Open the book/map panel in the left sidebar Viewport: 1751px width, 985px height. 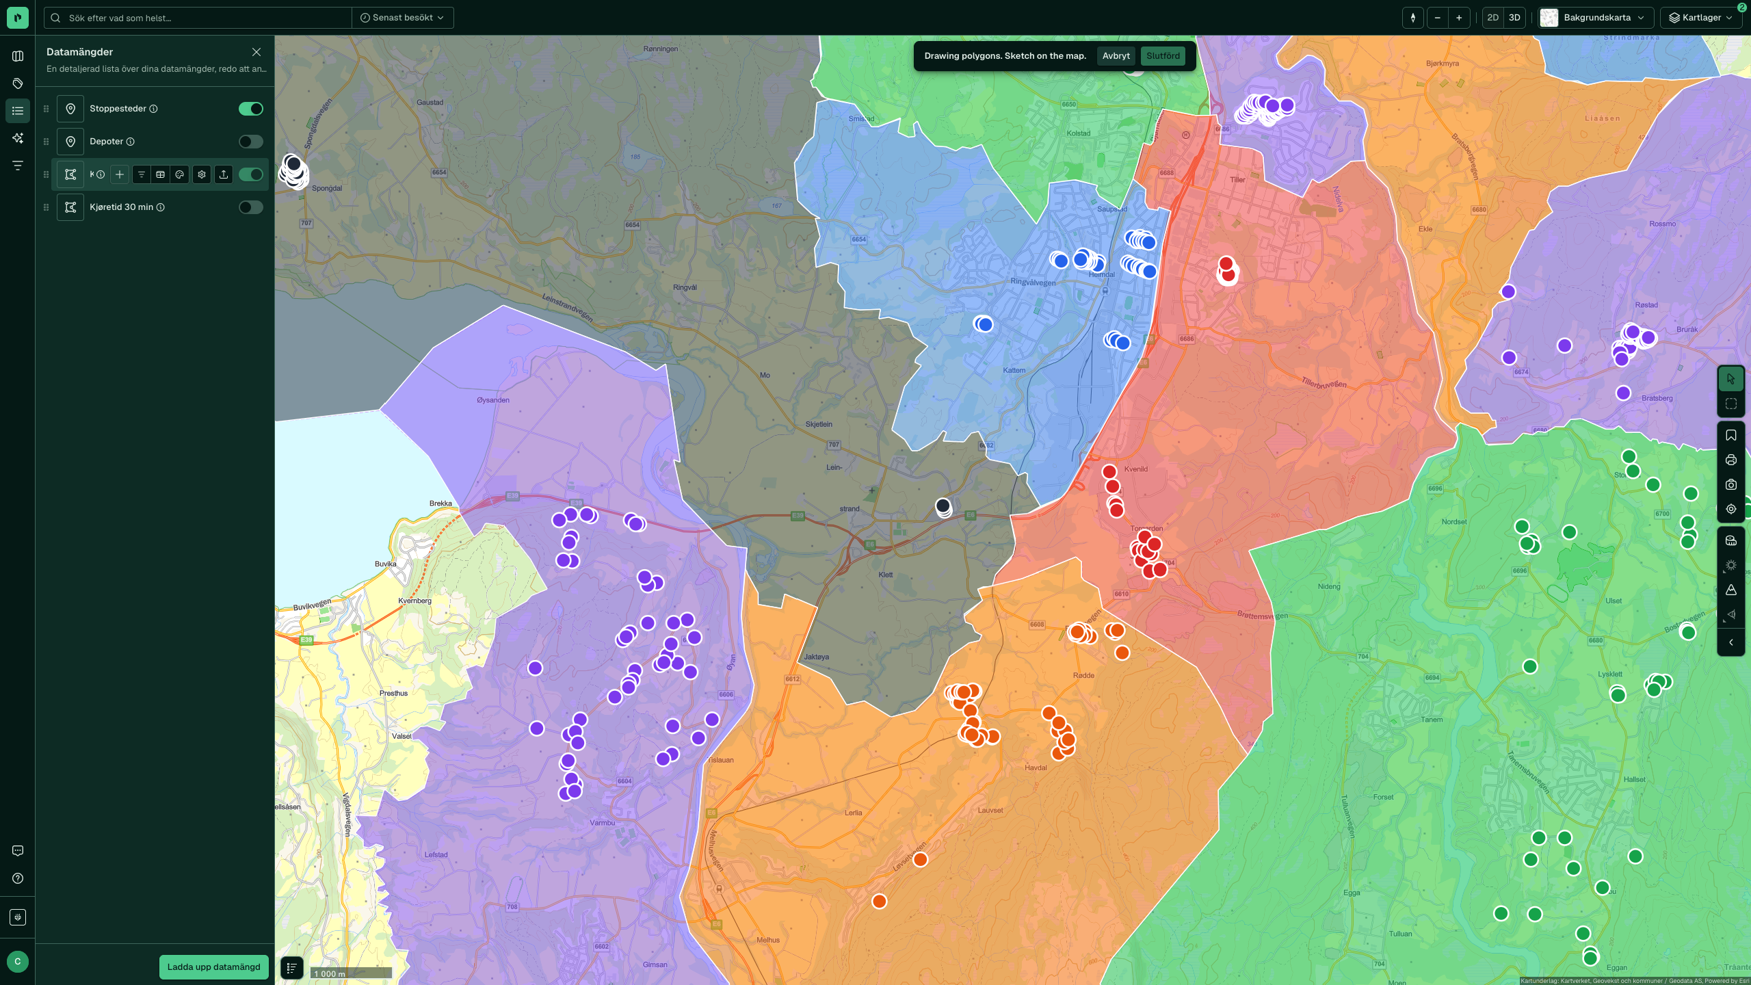(18, 56)
